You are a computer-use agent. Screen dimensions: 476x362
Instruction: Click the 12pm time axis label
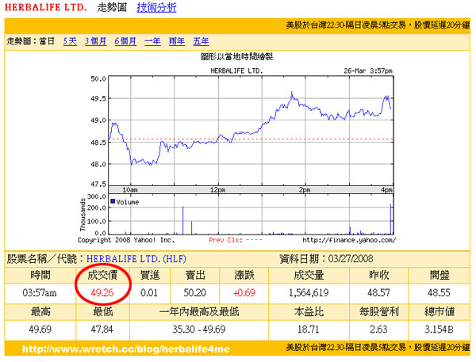pos(217,190)
